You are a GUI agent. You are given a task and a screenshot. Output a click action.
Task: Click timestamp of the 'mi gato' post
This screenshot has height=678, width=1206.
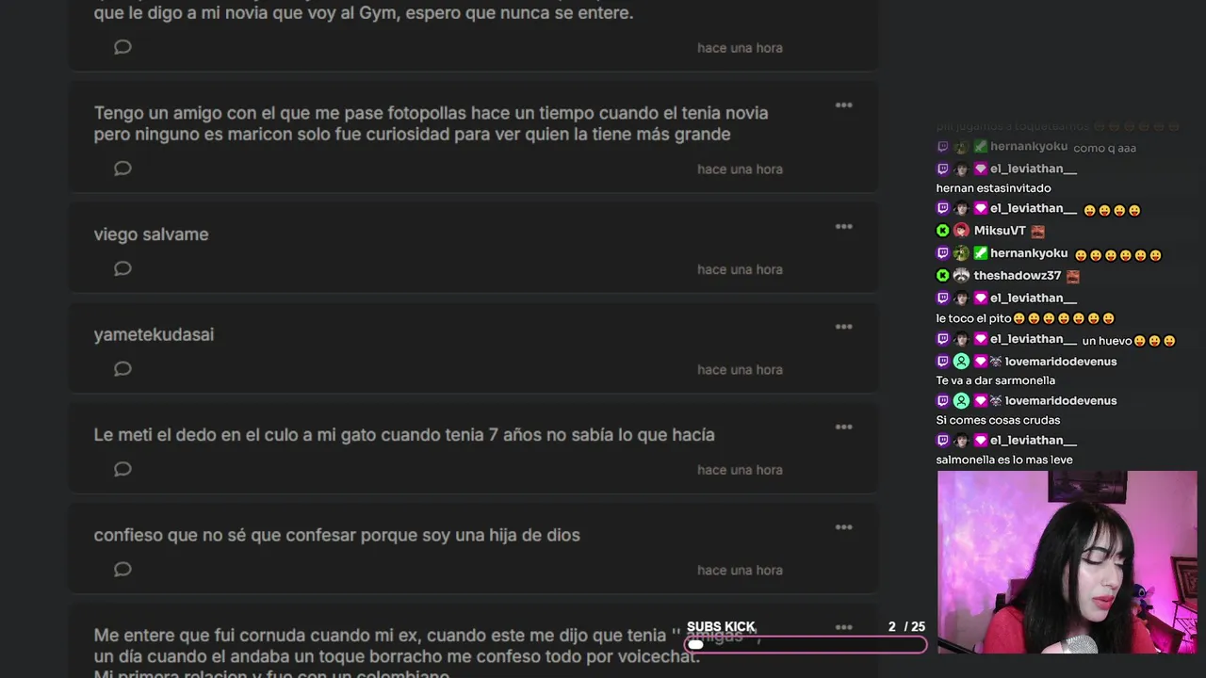coord(740,470)
